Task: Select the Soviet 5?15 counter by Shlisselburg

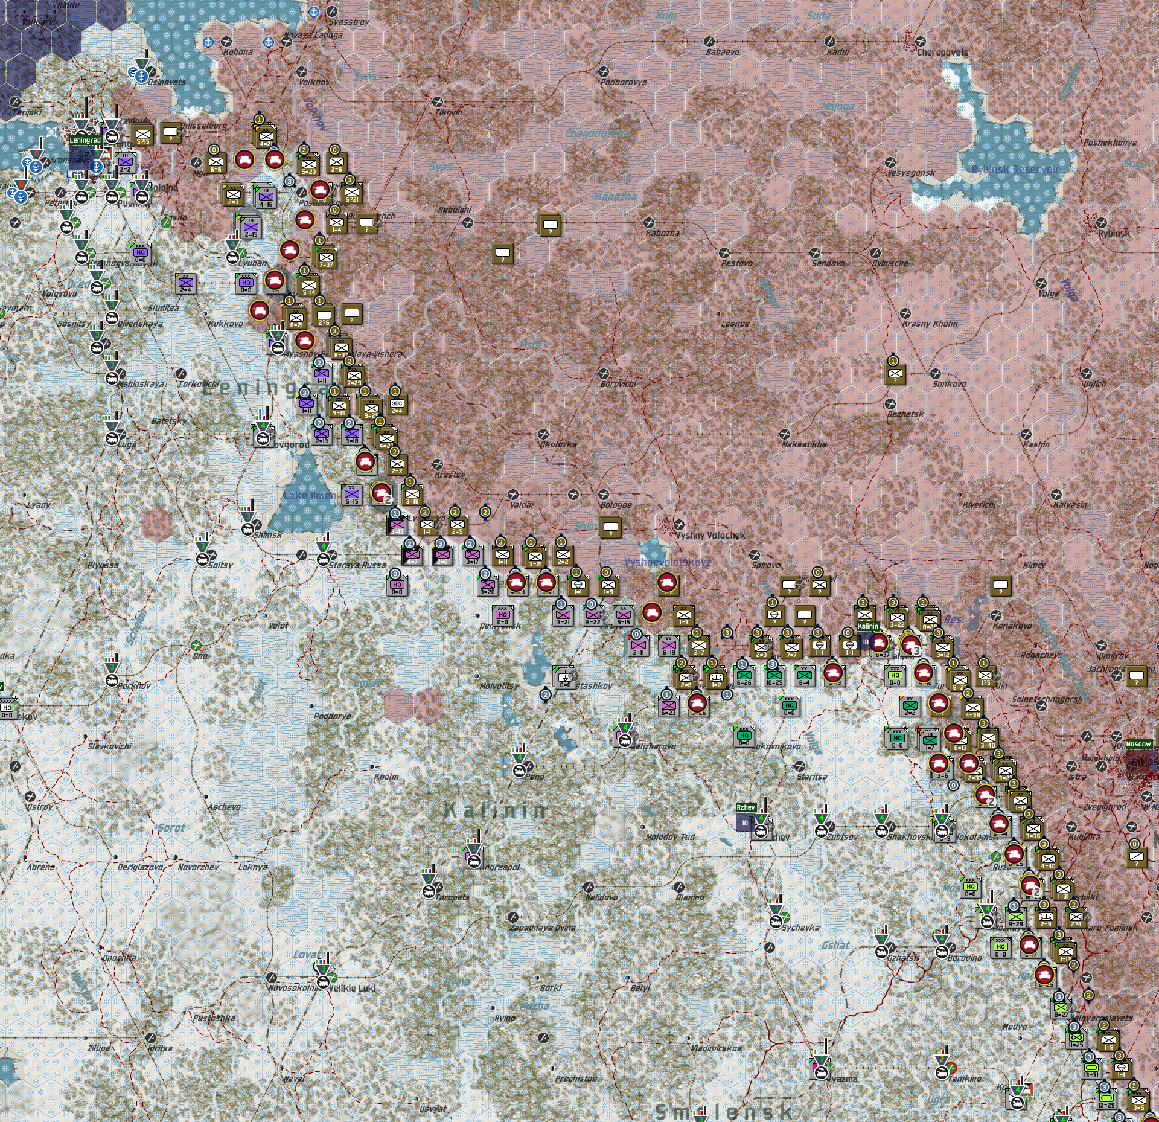Action: [x=142, y=135]
